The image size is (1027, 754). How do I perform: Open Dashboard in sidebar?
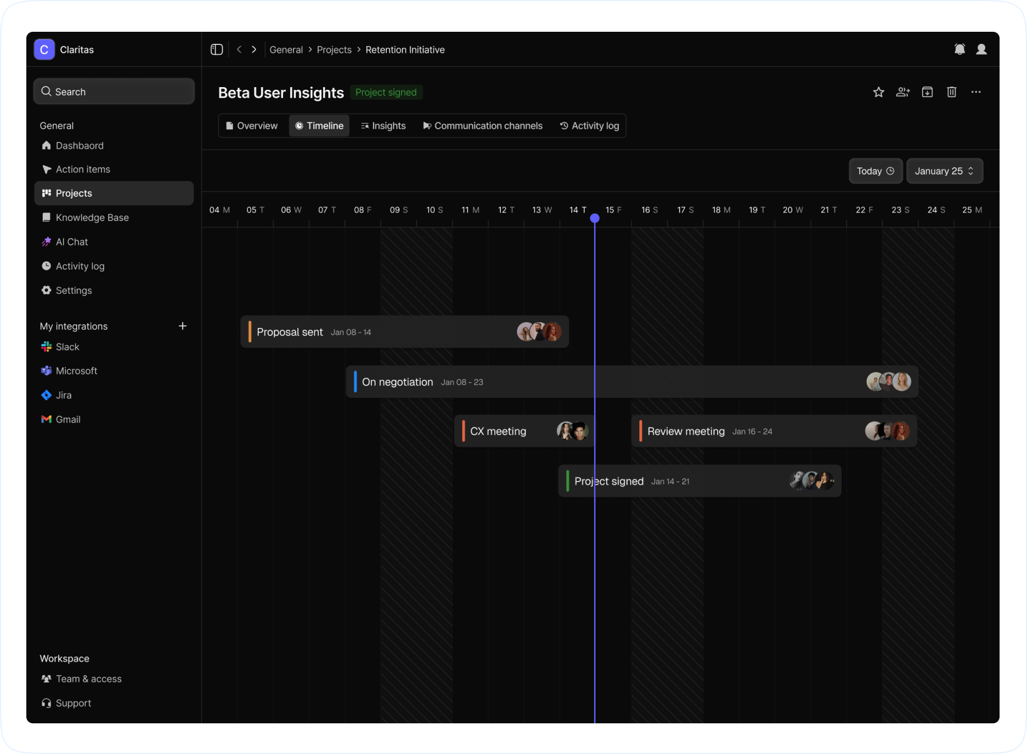coord(114,146)
